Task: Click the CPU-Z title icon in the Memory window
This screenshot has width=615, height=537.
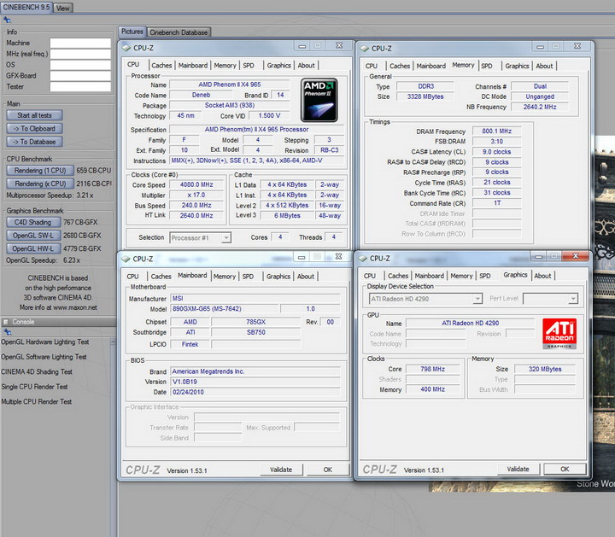Action: pyautogui.click(x=363, y=49)
